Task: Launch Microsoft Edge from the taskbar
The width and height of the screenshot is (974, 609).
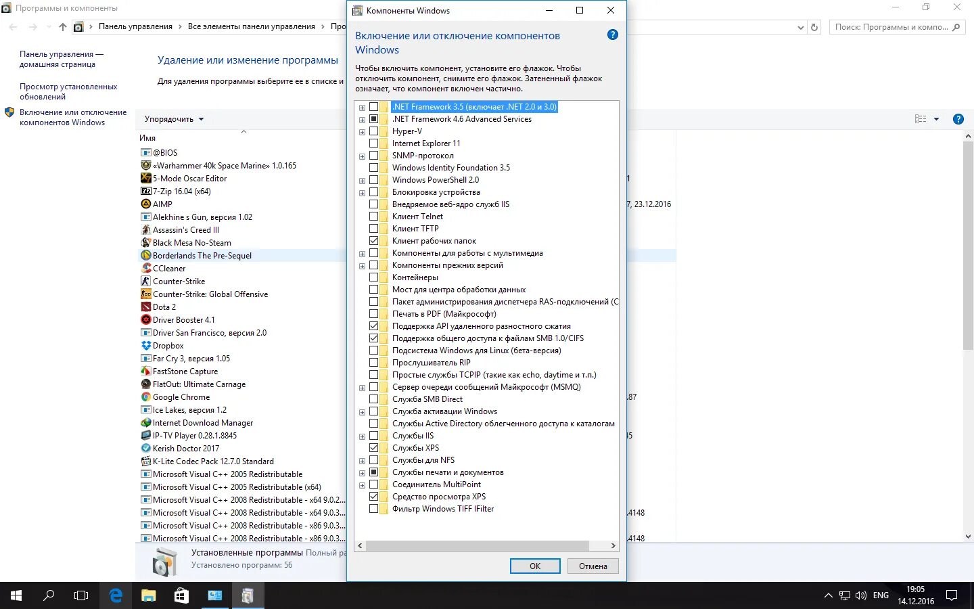Action: pos(116,595)
